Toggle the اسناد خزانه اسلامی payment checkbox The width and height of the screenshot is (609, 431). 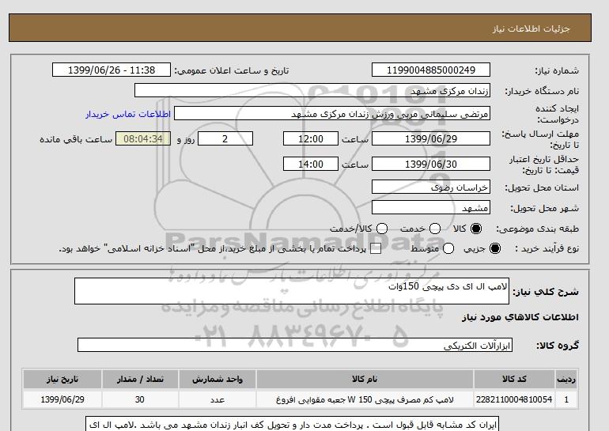376,249
